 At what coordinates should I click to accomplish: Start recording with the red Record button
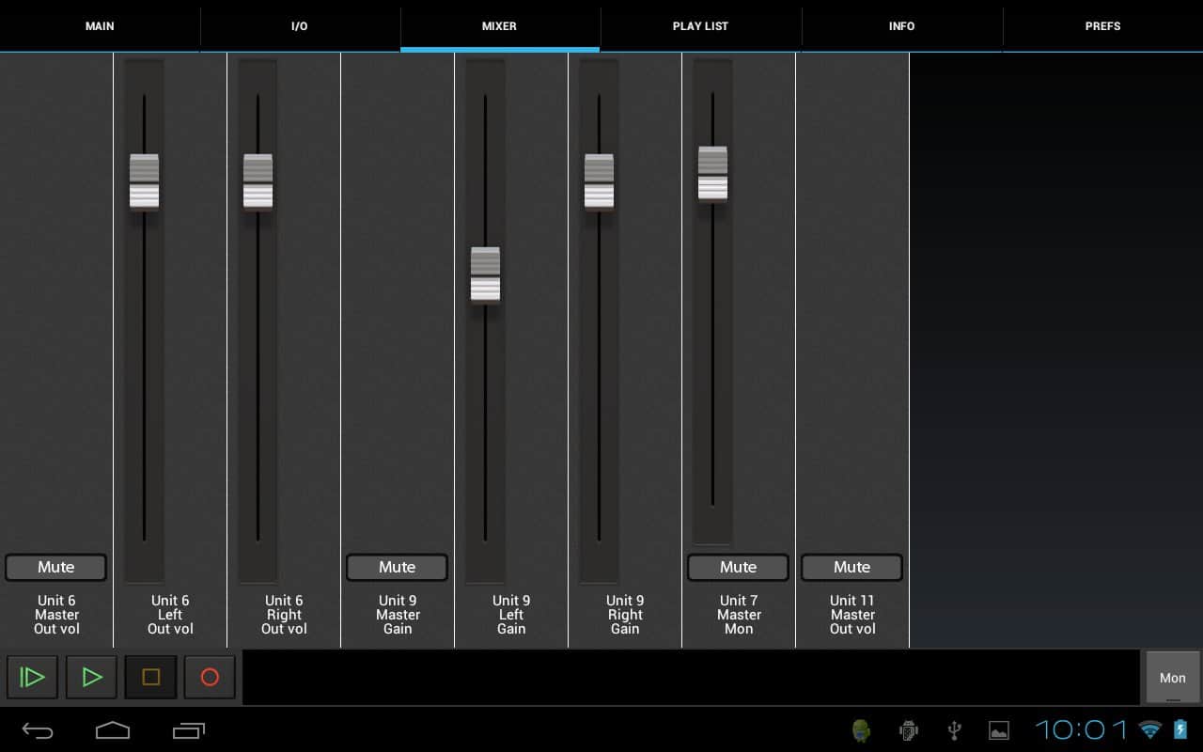pyautogui.click(x=210, y=677)
